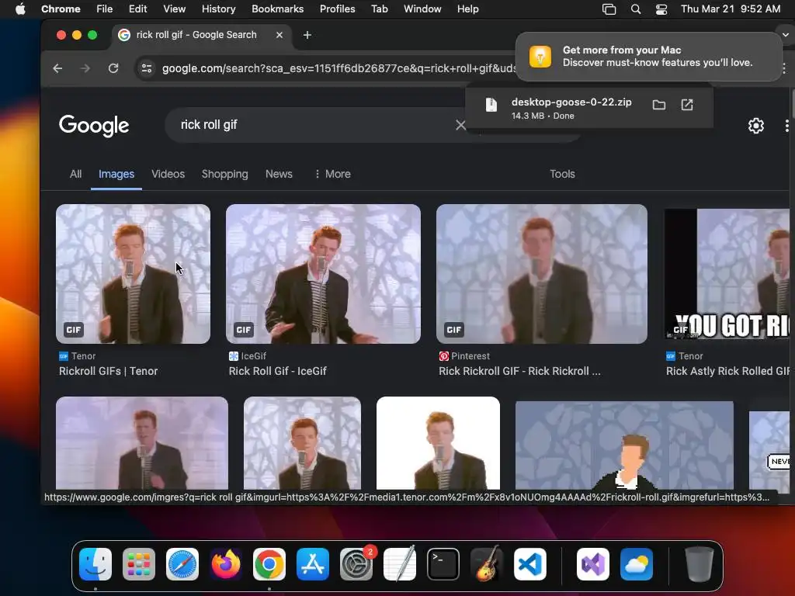The image size is (795, 596).
Task: Select the Images results tab
Action: click(x=116, y=174)
